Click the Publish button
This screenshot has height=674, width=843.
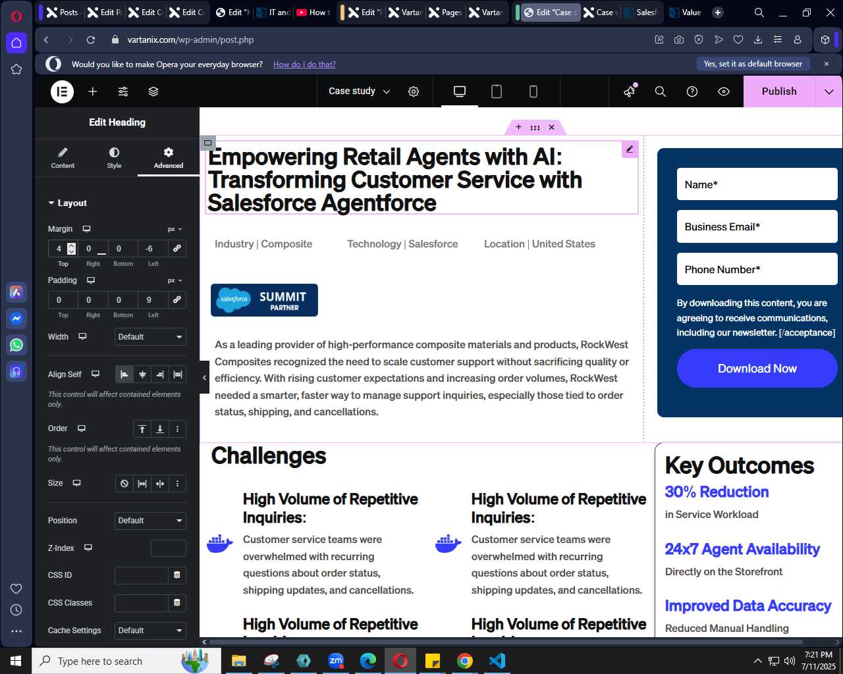779,91
